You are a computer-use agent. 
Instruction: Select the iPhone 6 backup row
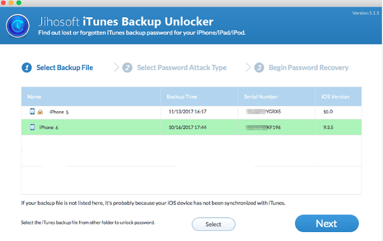click(191, 127)
